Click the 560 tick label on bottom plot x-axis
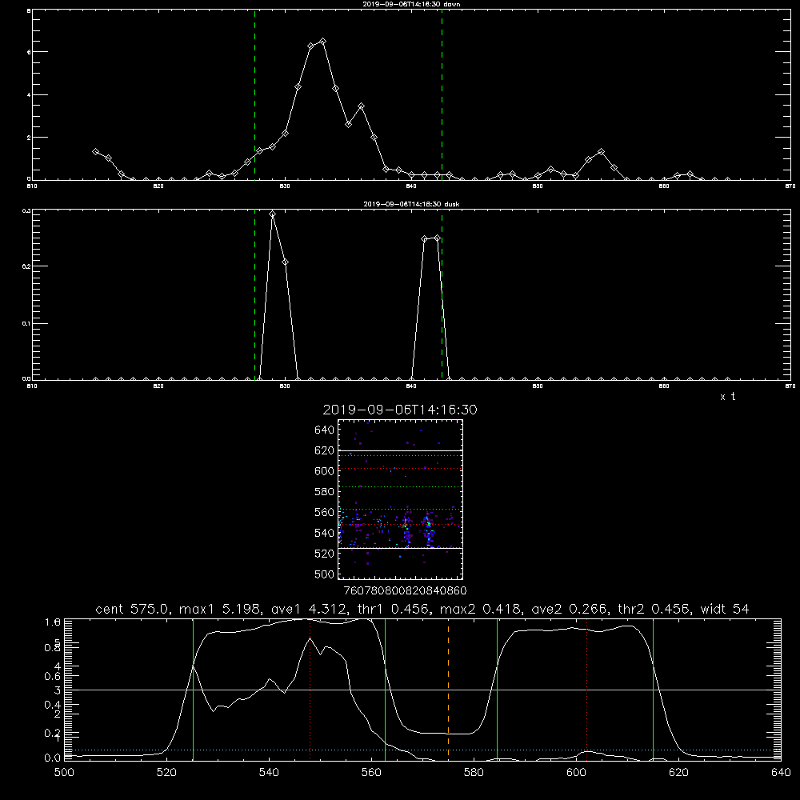 coord(371,773)
